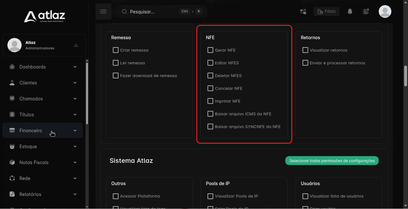
Task: Click the sidebar scrollbar thumb
Action: coord(87,94)
